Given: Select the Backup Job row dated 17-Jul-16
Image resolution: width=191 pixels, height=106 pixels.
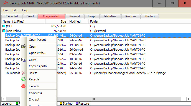Looking at the screenshot, I should tap(96, 64).
